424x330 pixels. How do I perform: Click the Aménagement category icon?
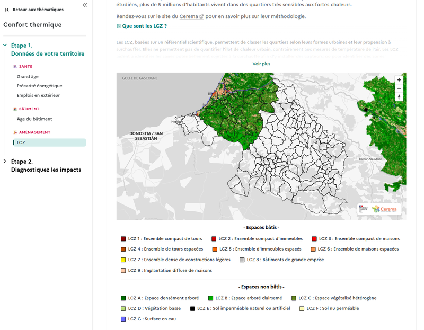[x=15, y=132]
